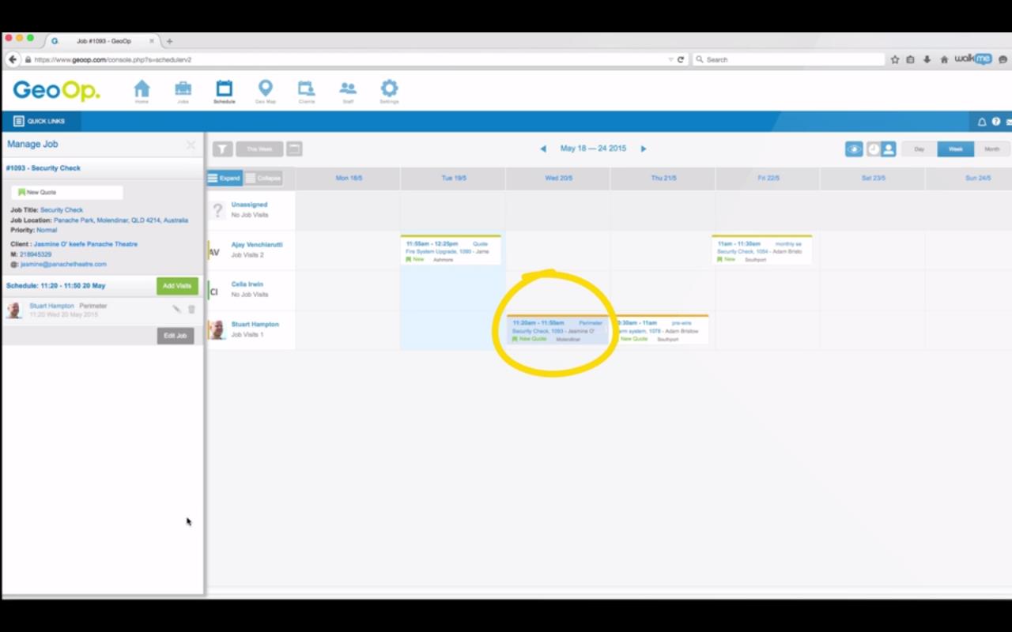
Task: Click the filter funnel icon
Action: 222,149
